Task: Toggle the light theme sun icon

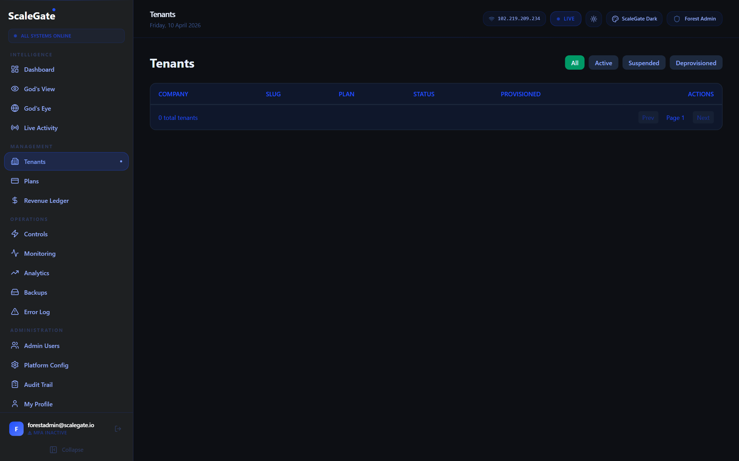Action: coord(594,19)
